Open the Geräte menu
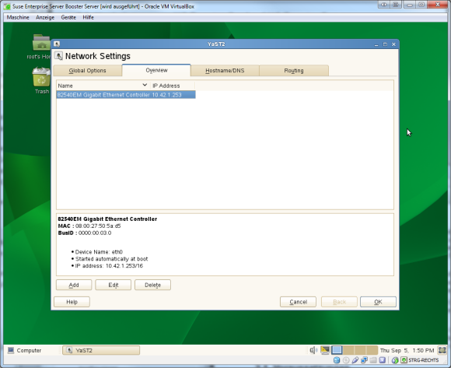The image size is (451, 368). [x=68, y=17]
